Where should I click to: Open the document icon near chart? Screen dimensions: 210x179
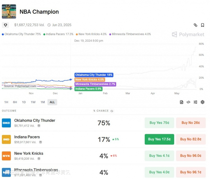181,102
